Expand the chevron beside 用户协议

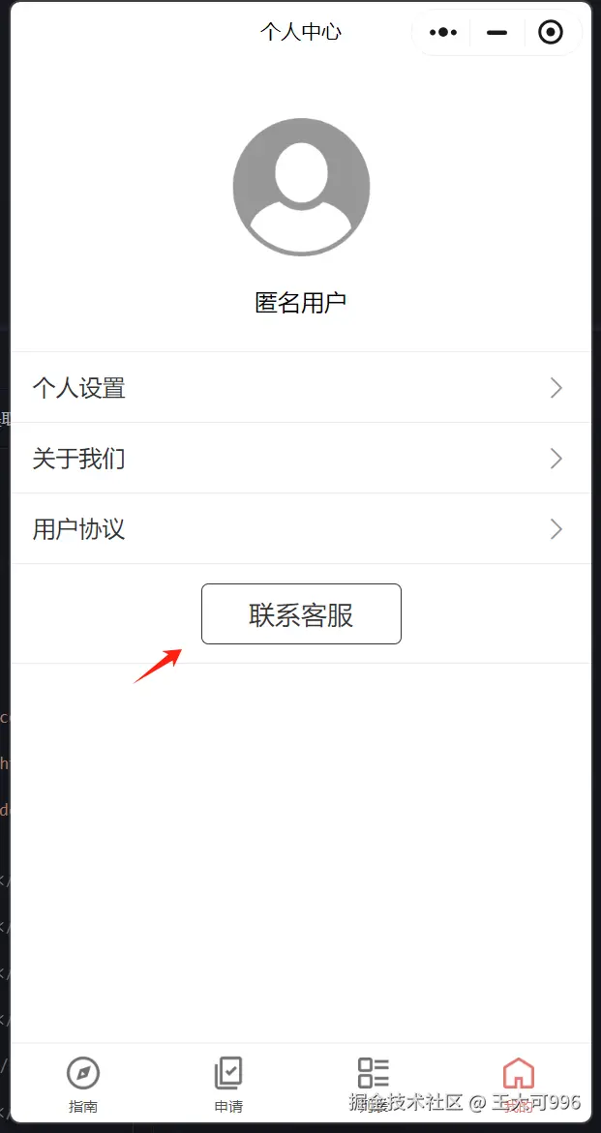[556, 529]
